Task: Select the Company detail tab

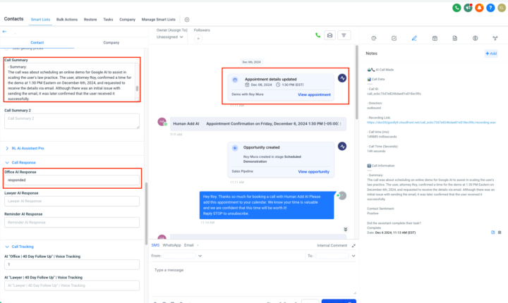Action: coord(111,42)
